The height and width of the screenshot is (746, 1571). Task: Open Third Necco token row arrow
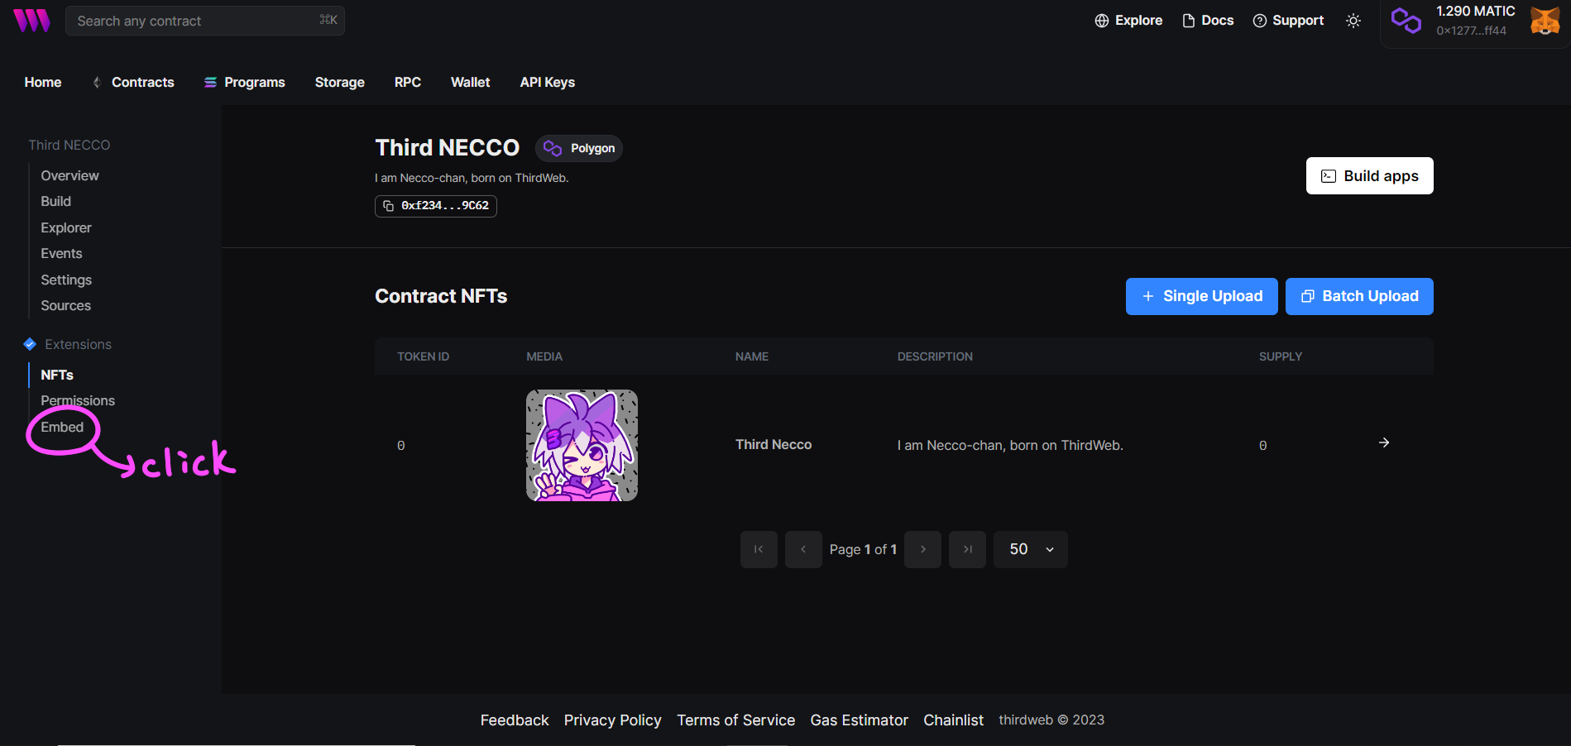tap(1384, 443)
